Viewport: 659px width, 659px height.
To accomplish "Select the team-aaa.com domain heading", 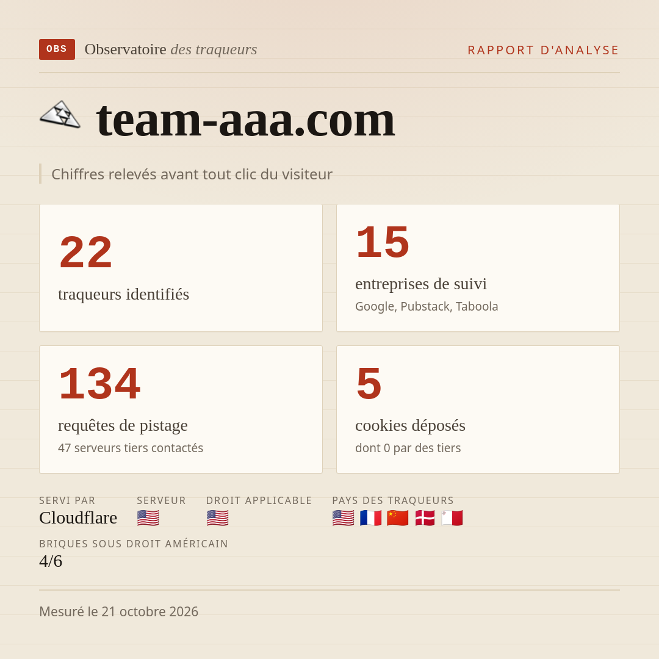I will (246, 120).
